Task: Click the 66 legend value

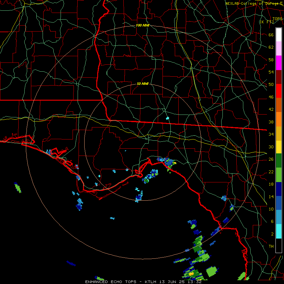Action: click(271, 35)
